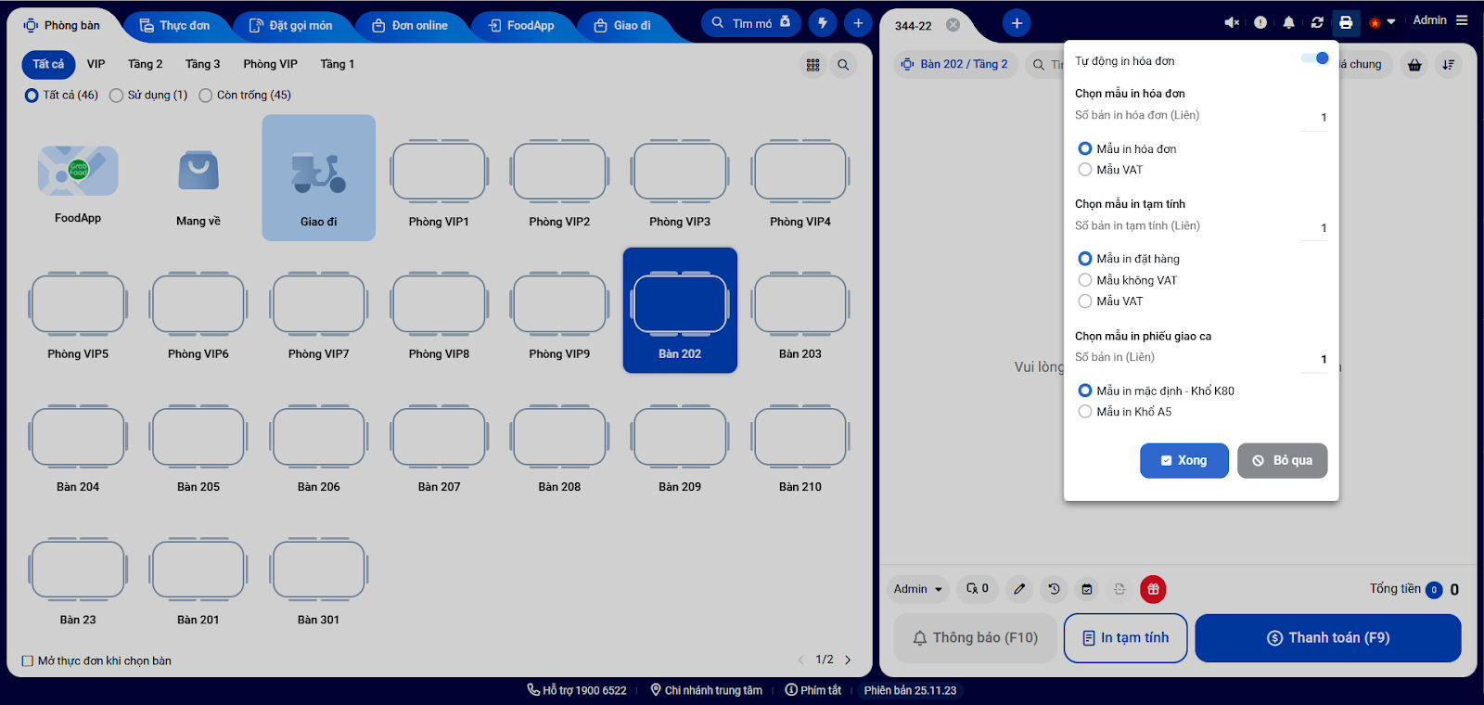The height and width of the screenshot is (705, 1484).
Task: Confirm print settings with Xong button
Action: pyautogui.click(x=1184, y=460)
